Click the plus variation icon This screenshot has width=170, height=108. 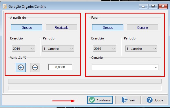point(21,67)
